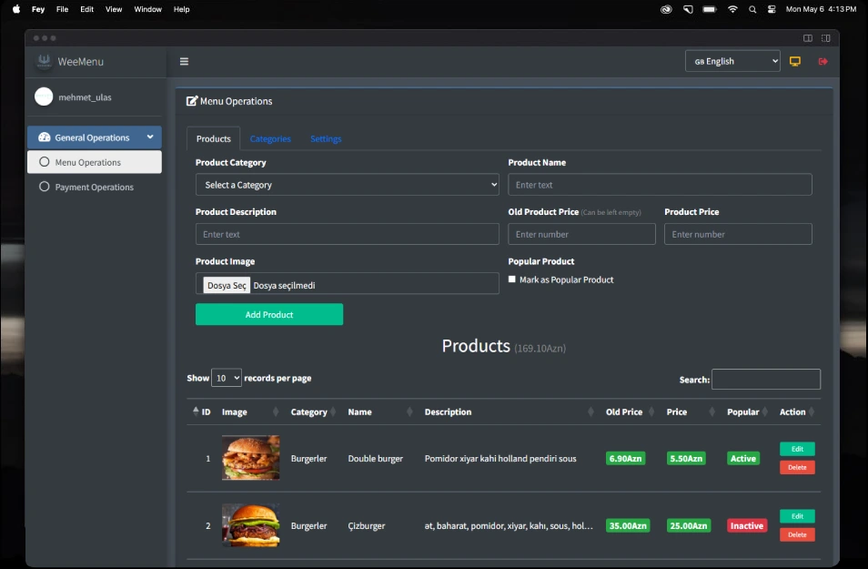Switch to the Categories tab

point(270,138)
